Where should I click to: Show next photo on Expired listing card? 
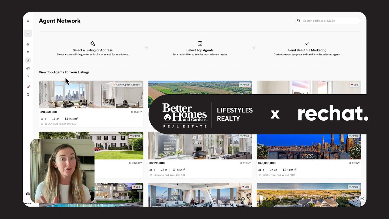tap(139, 148)
